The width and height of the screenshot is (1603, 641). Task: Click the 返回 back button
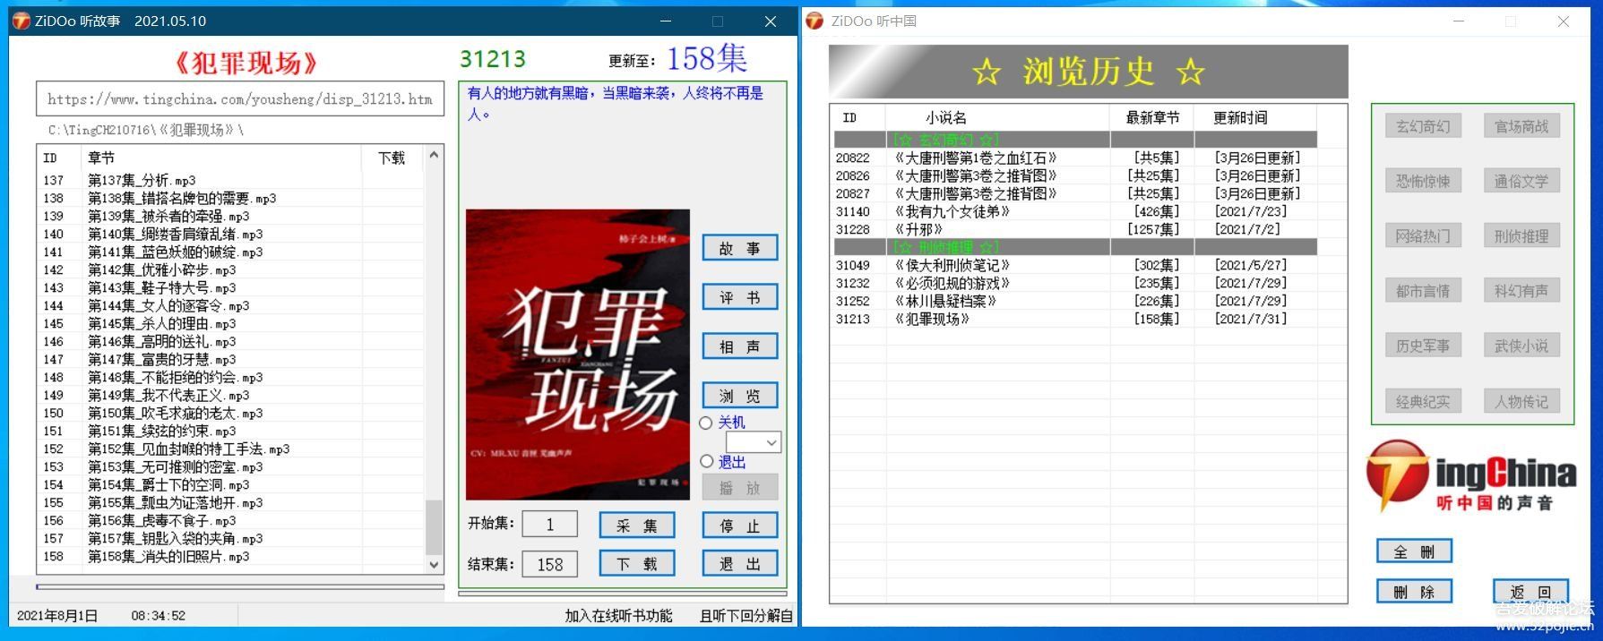(x=1530, y=591)
